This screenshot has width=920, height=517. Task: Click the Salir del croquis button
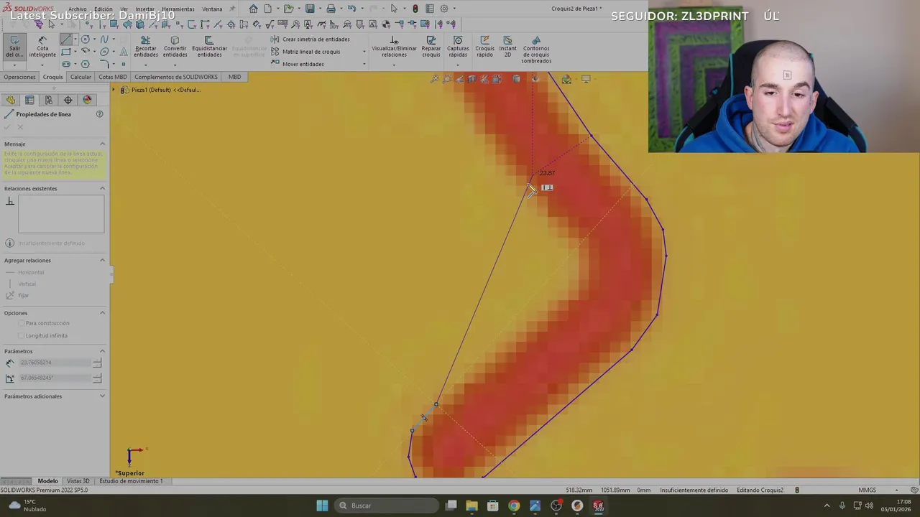click(x=14, y=47)
